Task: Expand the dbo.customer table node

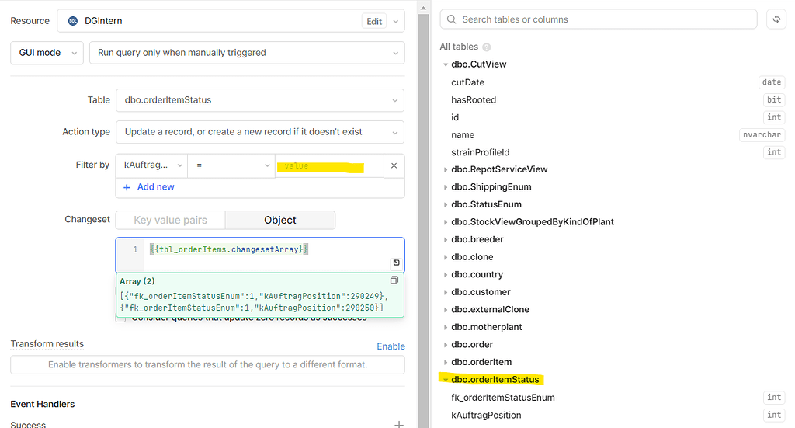Action: 446,292
